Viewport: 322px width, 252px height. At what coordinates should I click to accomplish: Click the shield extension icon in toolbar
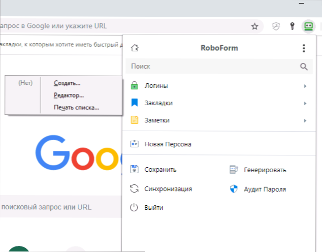[x=276, y=26]
